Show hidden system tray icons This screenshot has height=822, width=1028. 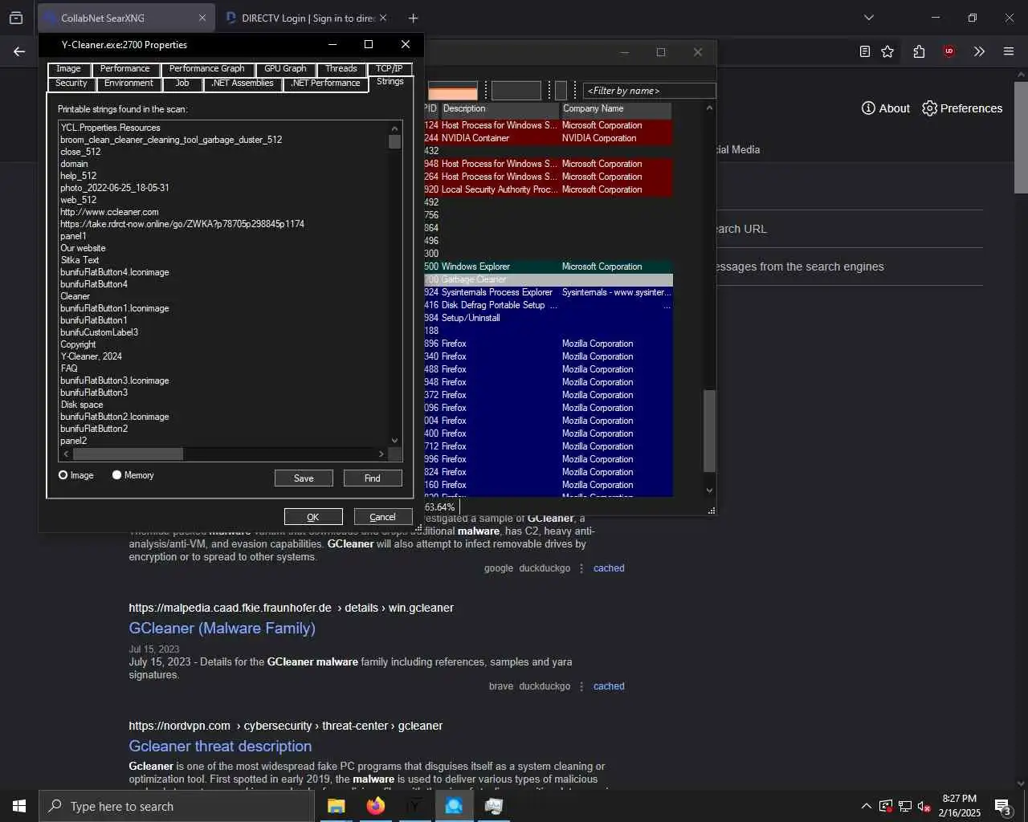pos(866,806)
